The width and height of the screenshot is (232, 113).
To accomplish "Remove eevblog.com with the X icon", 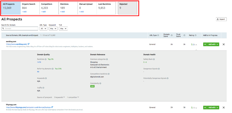I will pyautogui.click(x=223, y=44).
